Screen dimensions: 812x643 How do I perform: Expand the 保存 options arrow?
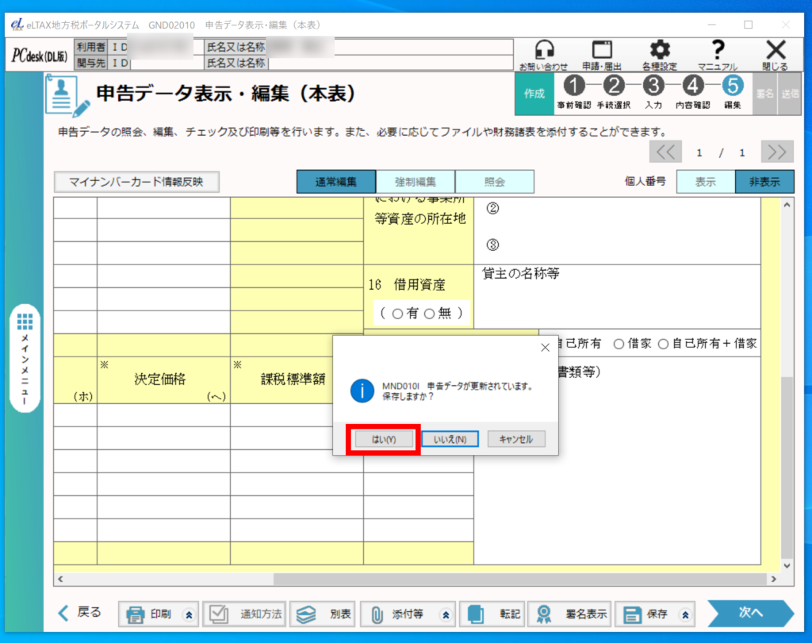tap(685, 614)
